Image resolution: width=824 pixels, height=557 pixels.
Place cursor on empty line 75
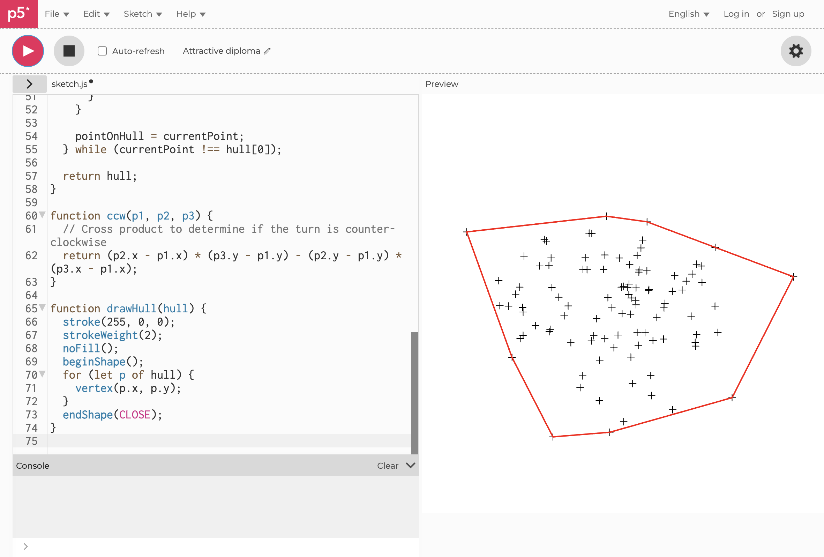(x=229, y=441)
